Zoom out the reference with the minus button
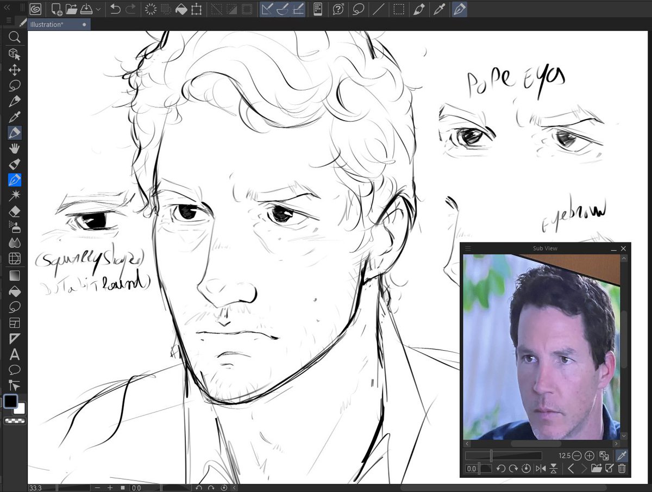The image size is (652, 492). [x=577, y=456]
